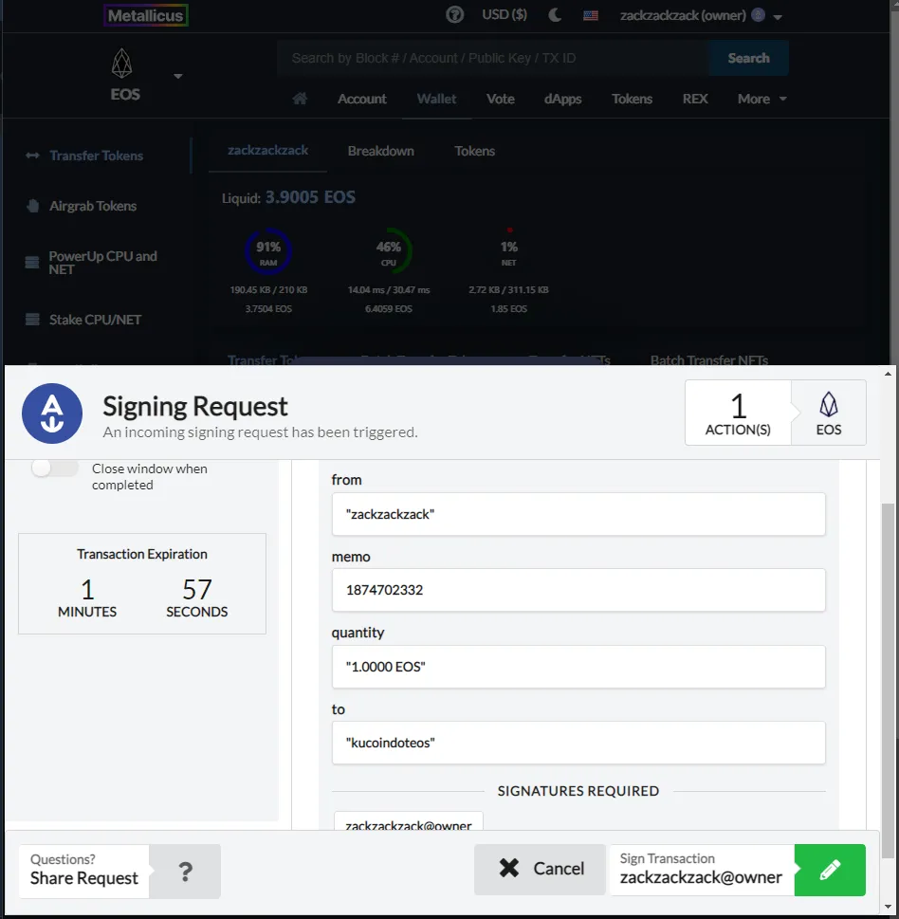Click the Transaction Expiration timer box
Viewport: 899px width, 919px height.
pos(142,584)
